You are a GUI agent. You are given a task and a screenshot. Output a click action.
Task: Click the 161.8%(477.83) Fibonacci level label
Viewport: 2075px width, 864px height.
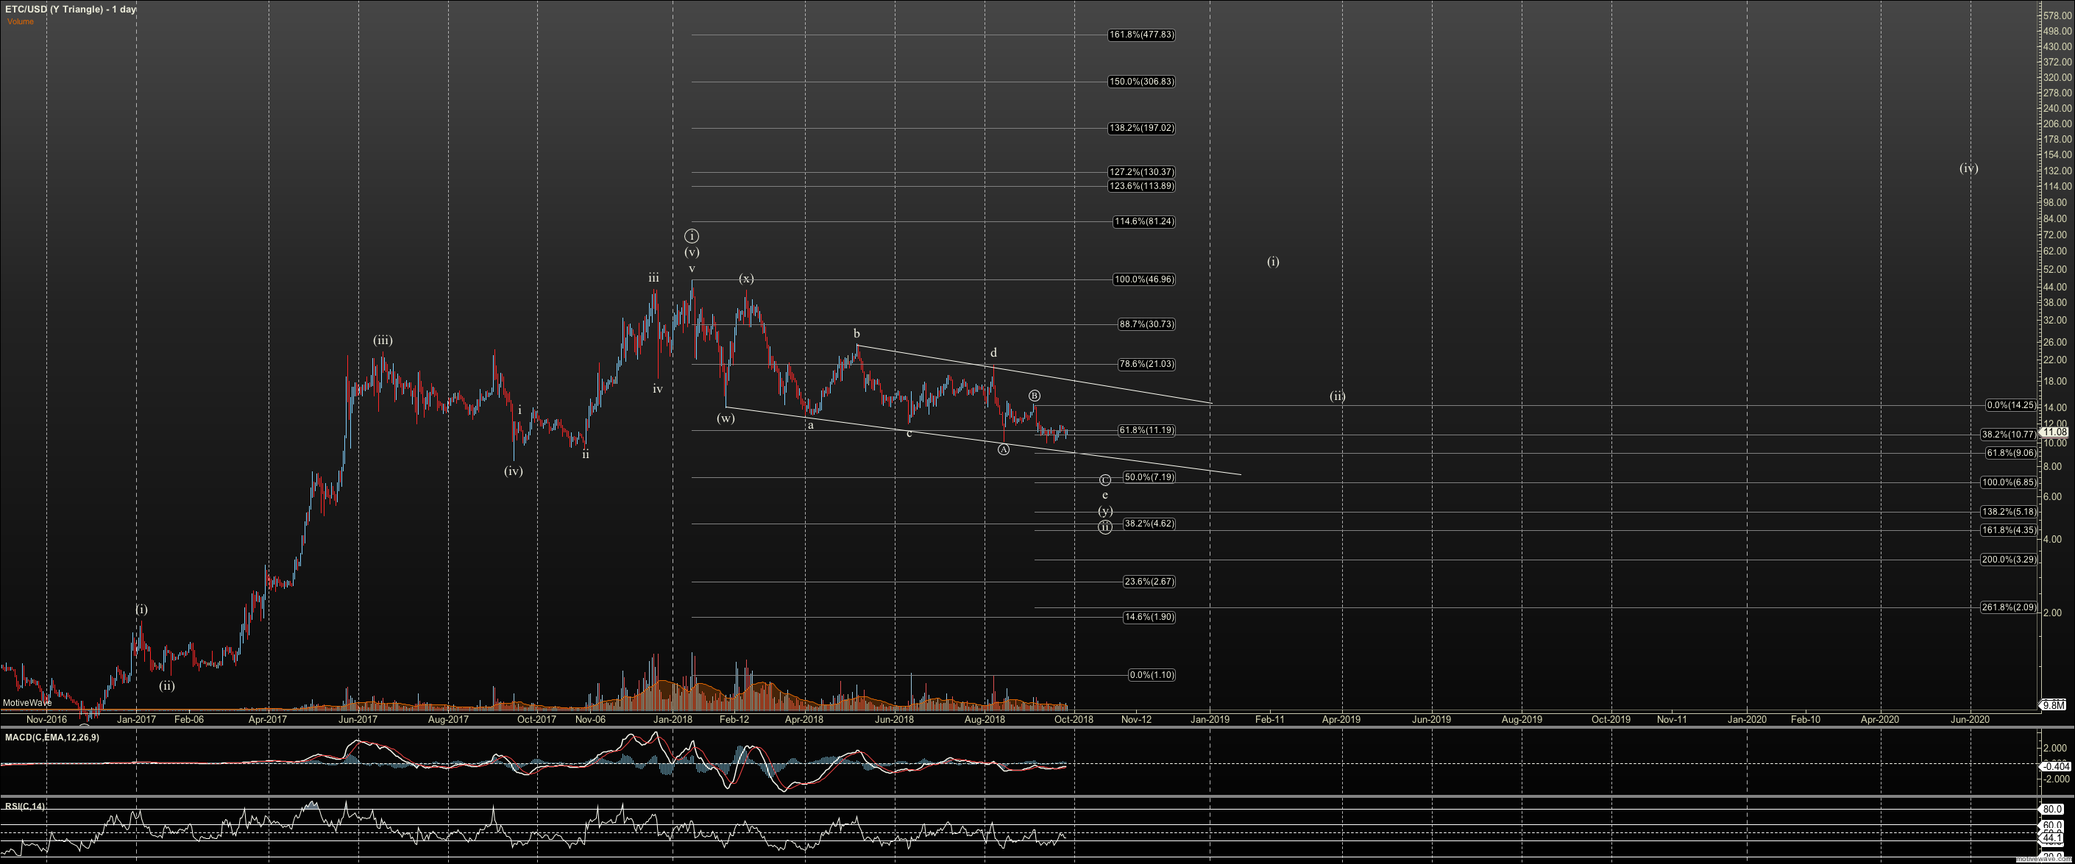coord(1141,35)
